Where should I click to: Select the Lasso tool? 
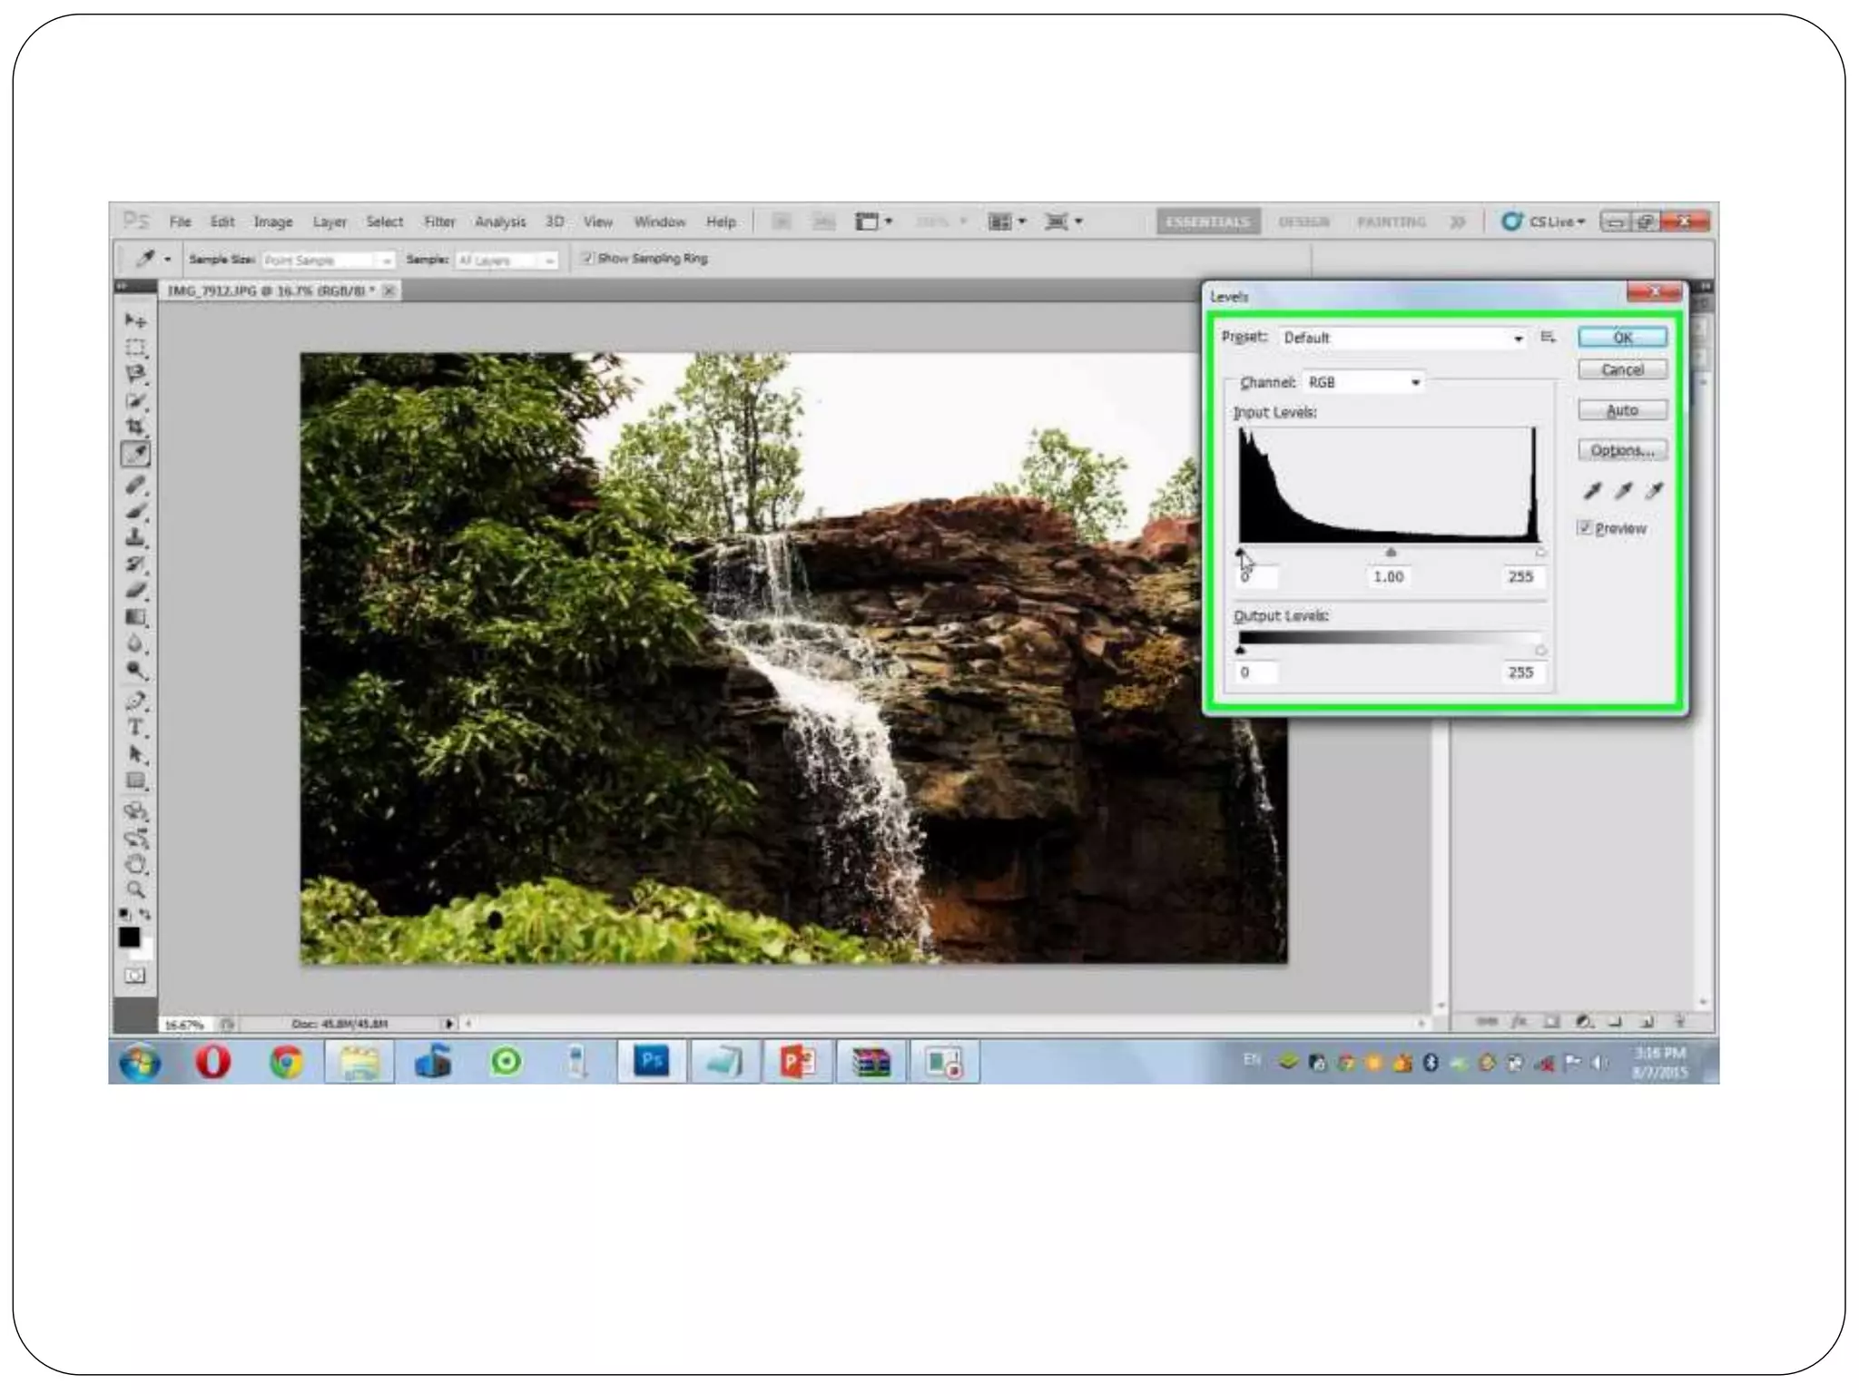(x=135, y=374)
